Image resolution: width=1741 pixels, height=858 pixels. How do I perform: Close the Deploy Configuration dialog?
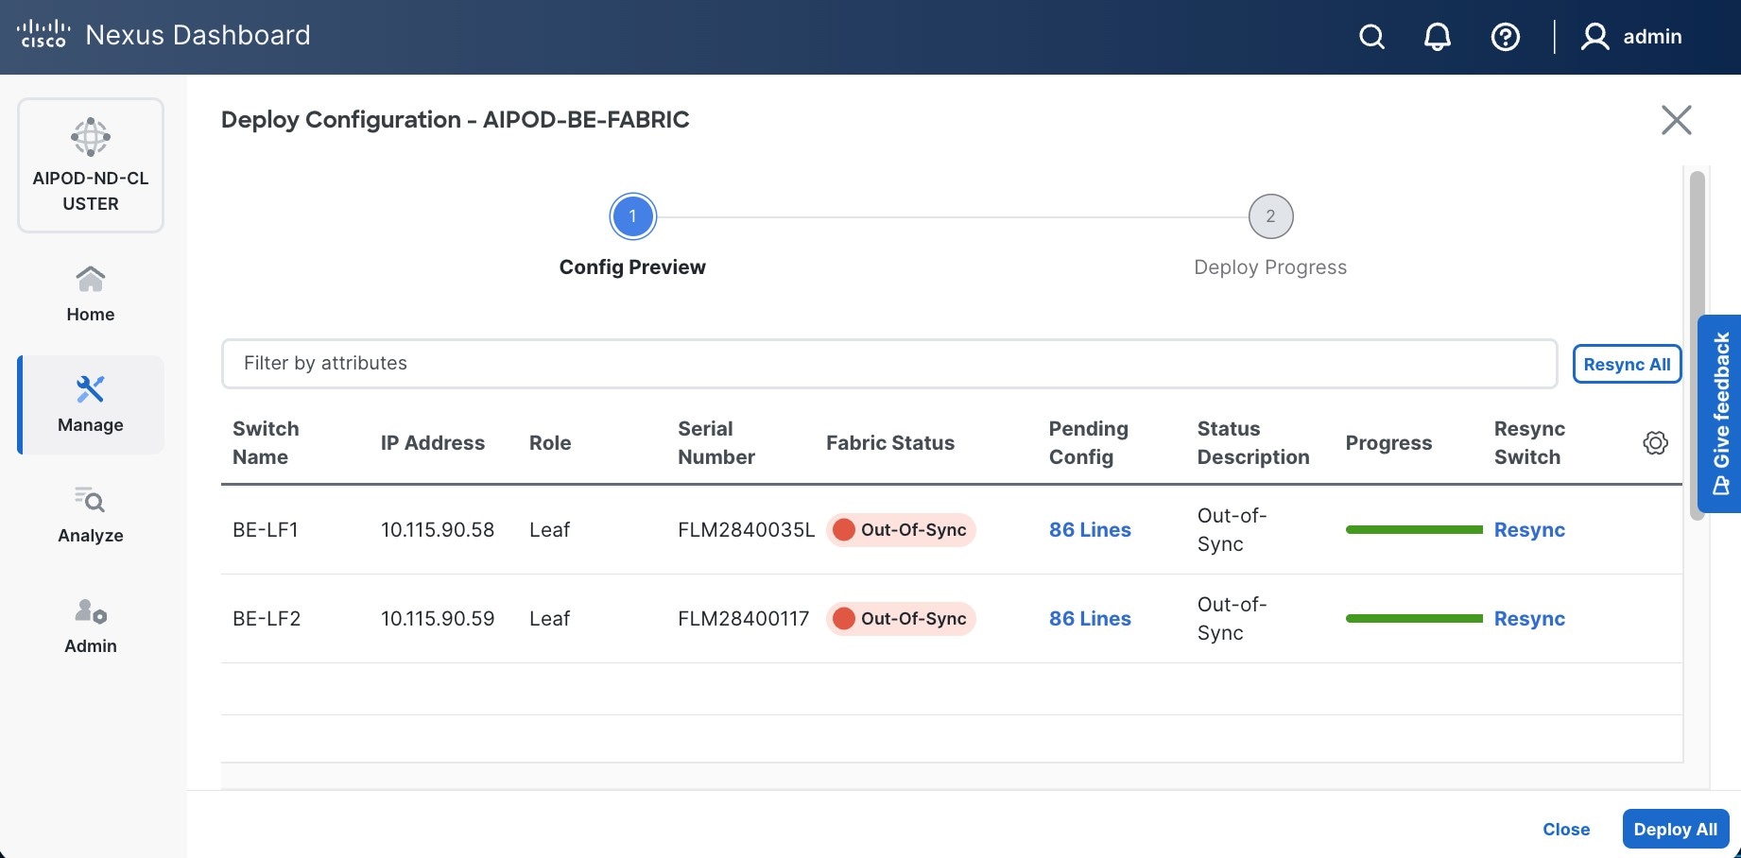(x=1676, y=120)
